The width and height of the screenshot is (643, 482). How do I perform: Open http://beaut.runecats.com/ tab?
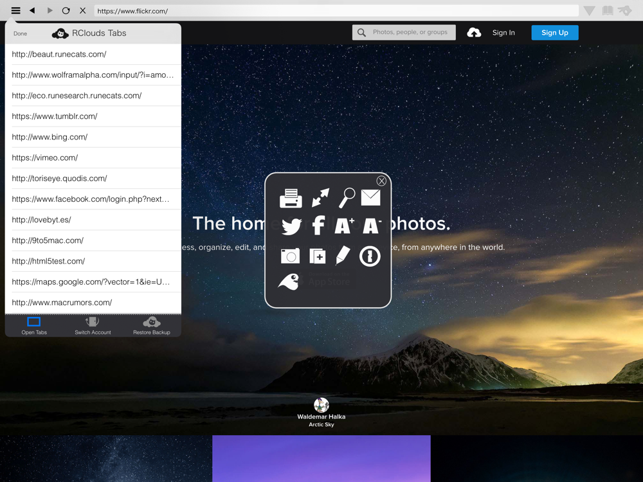[93, 54]
